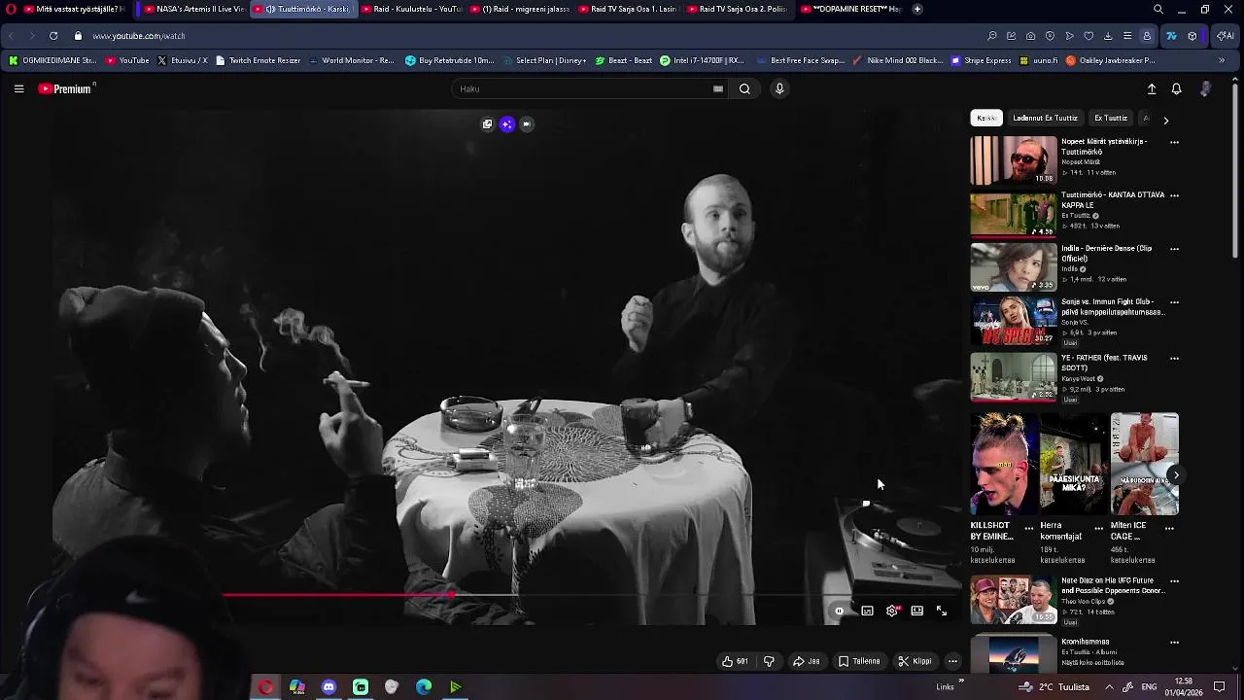This screenshot has height=700, width=1244.
Task: Open YouTube notifications bell
Action: pyautogui.click(x=1176, y=88)
